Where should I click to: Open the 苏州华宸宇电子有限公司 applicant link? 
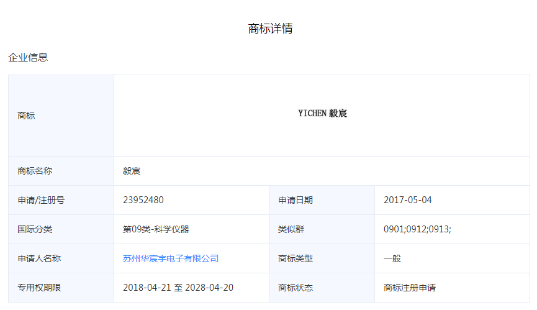pos(171,258)
